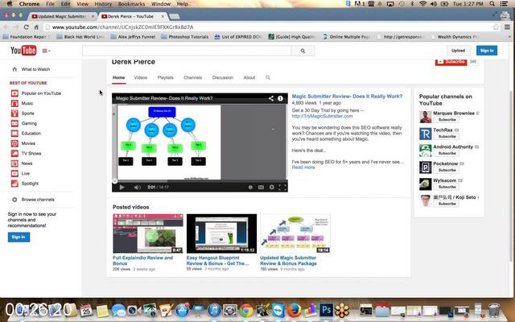
Task: Subscribe to TechRax
Action: tap(447, 136)
